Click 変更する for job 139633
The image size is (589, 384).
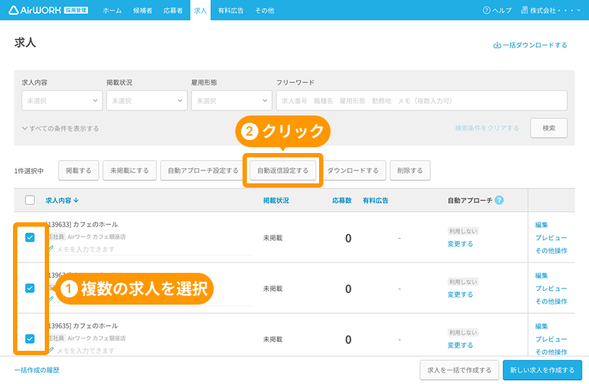tap(461, 244)
